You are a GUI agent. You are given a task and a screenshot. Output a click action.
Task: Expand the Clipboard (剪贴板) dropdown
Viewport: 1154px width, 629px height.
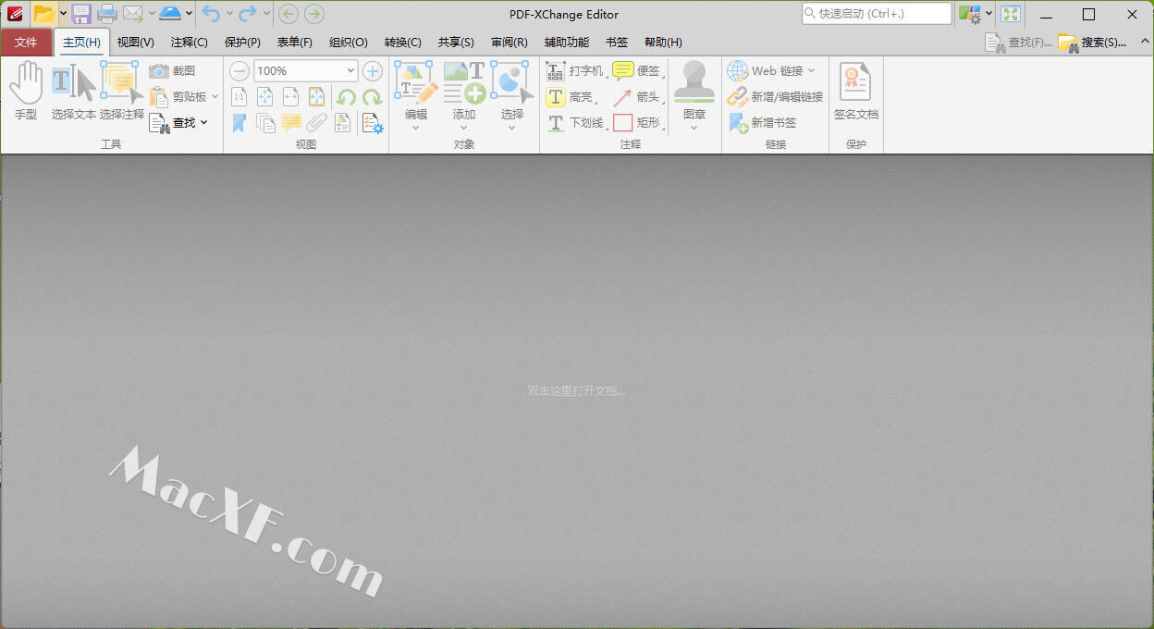(215, 97)
